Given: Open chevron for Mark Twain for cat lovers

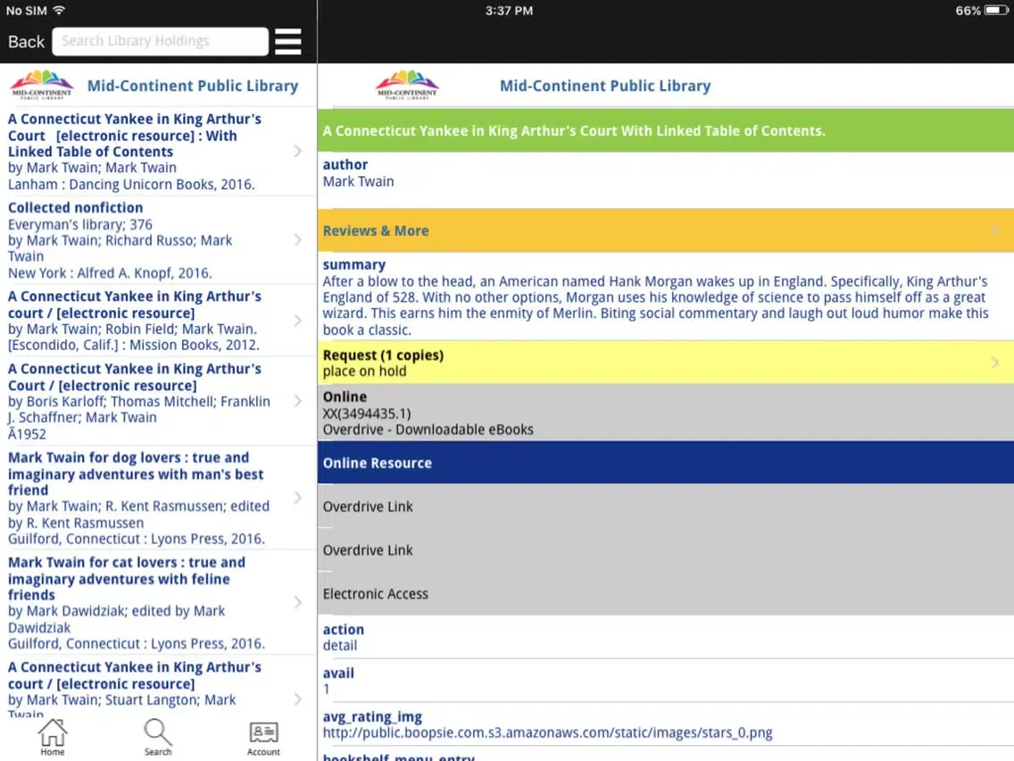Looking at the screenshot, I should (x=297, y=602).
